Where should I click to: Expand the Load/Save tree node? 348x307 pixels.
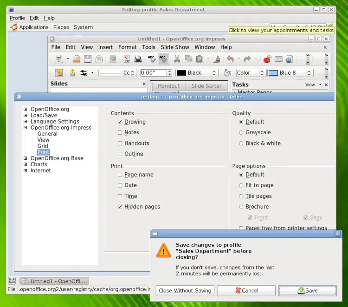coord(26,116)
